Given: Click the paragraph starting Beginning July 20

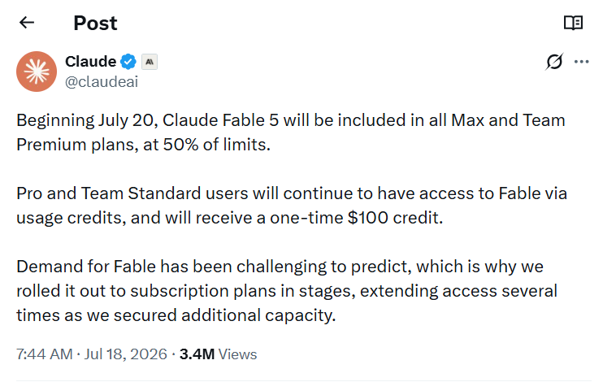Looking at the screenshot, I should 291,132.
